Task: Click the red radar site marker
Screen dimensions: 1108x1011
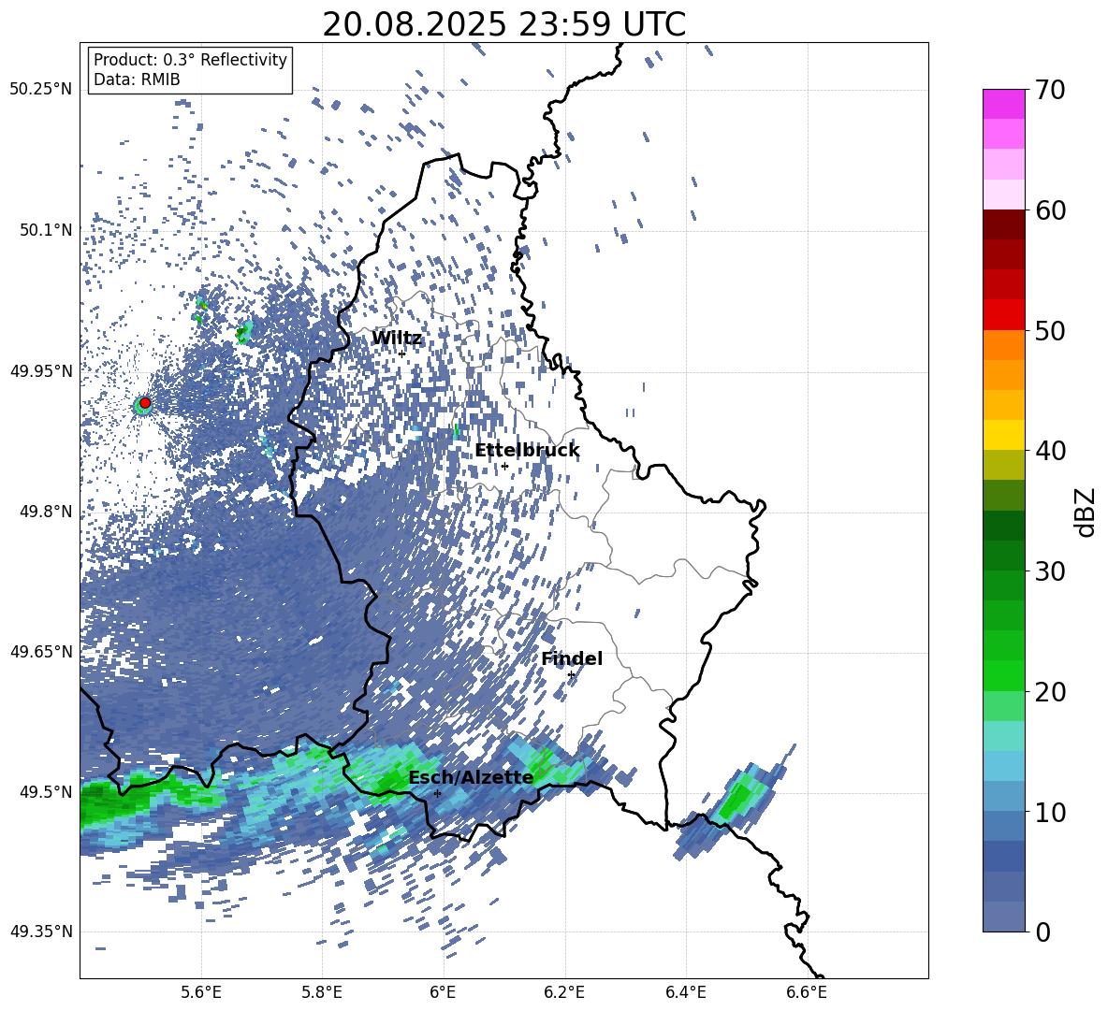Action: pyautogui.click(x=145, y=402)
